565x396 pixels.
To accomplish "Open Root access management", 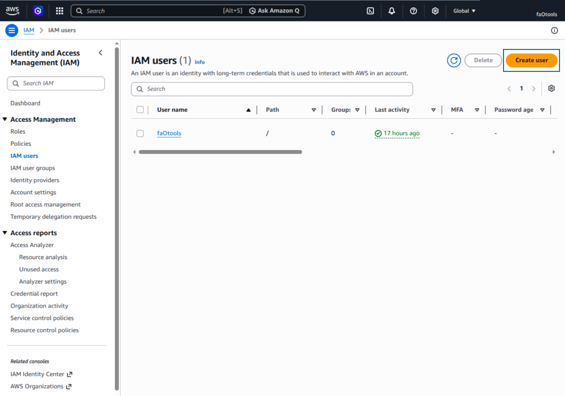I will pos(45,204).
